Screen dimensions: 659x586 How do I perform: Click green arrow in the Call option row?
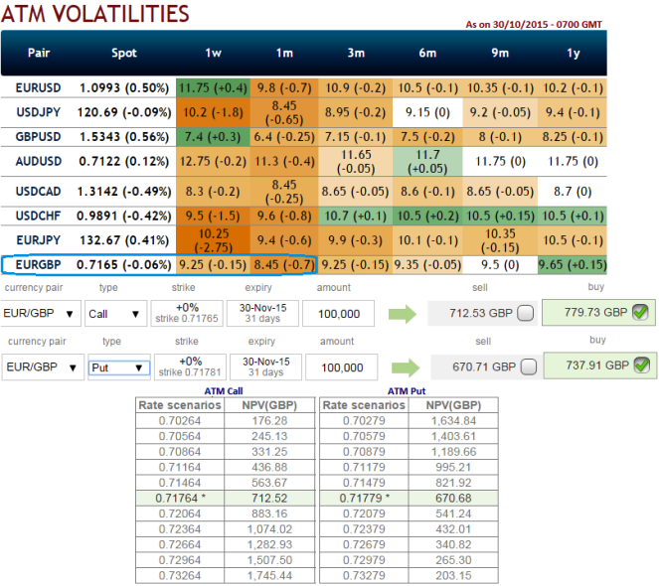[x=403, y=314]
